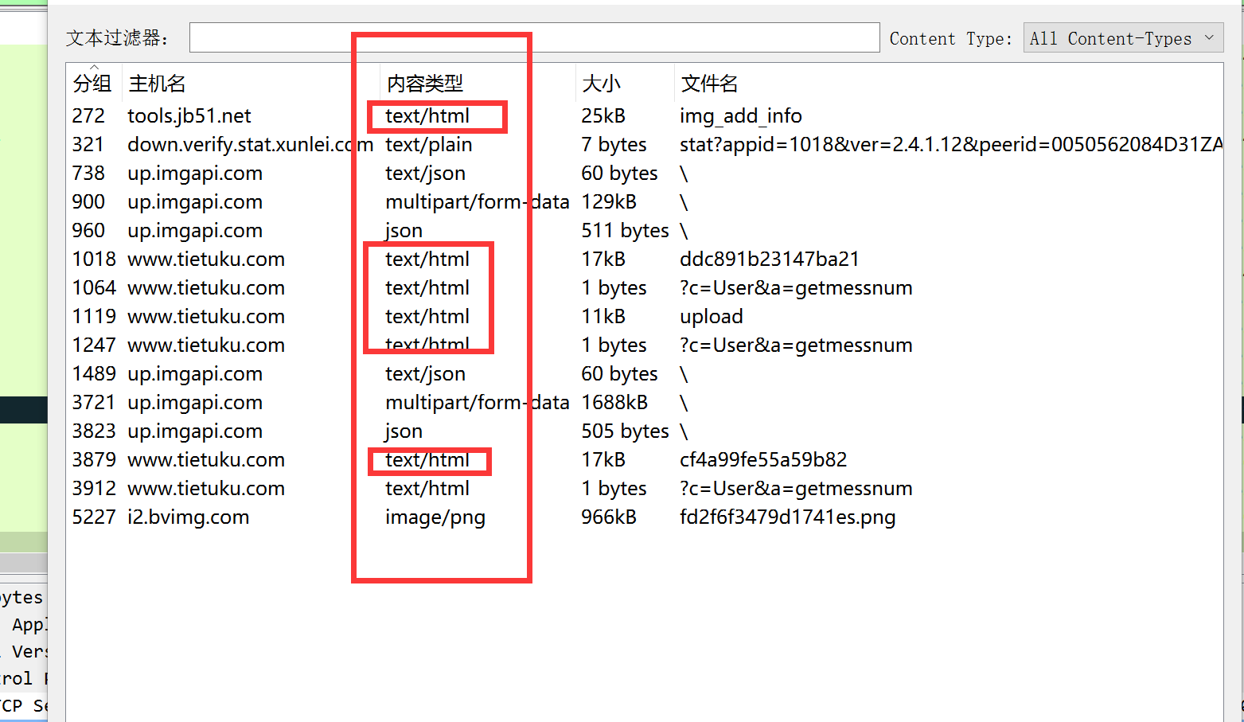1244x722 pixels.
Task: Click the 1688kB size cell
Action: (x=614, y=403)
